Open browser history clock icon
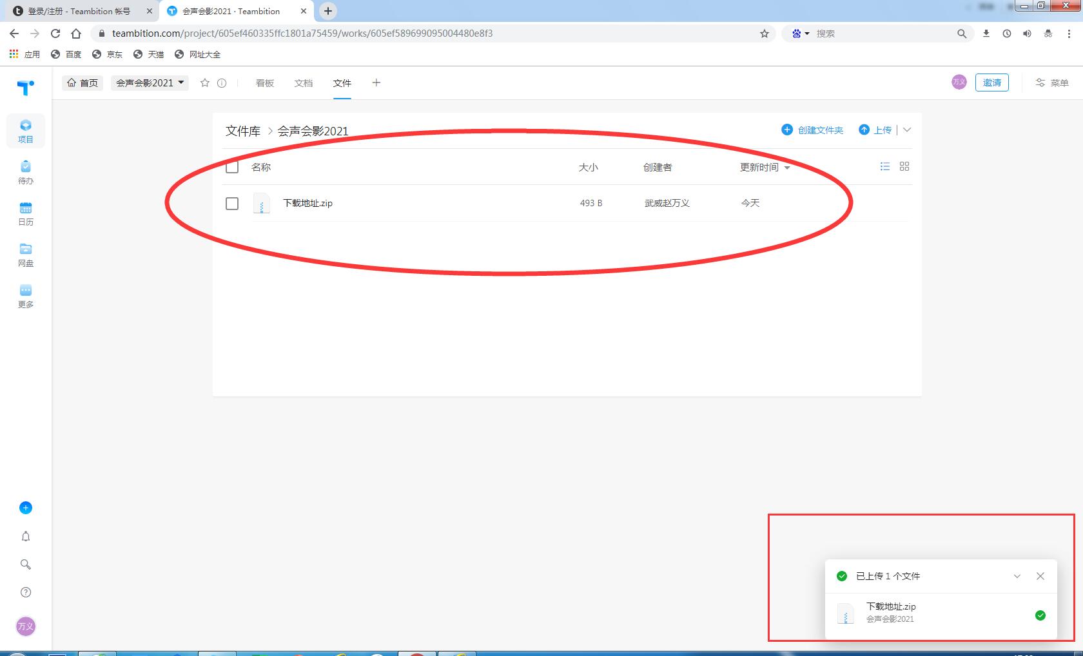The height and width of the screenshot is (656, 1083). tap(1007, 34)
